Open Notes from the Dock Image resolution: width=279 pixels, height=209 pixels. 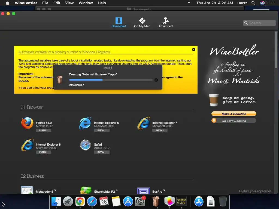[x=116, y=201]
